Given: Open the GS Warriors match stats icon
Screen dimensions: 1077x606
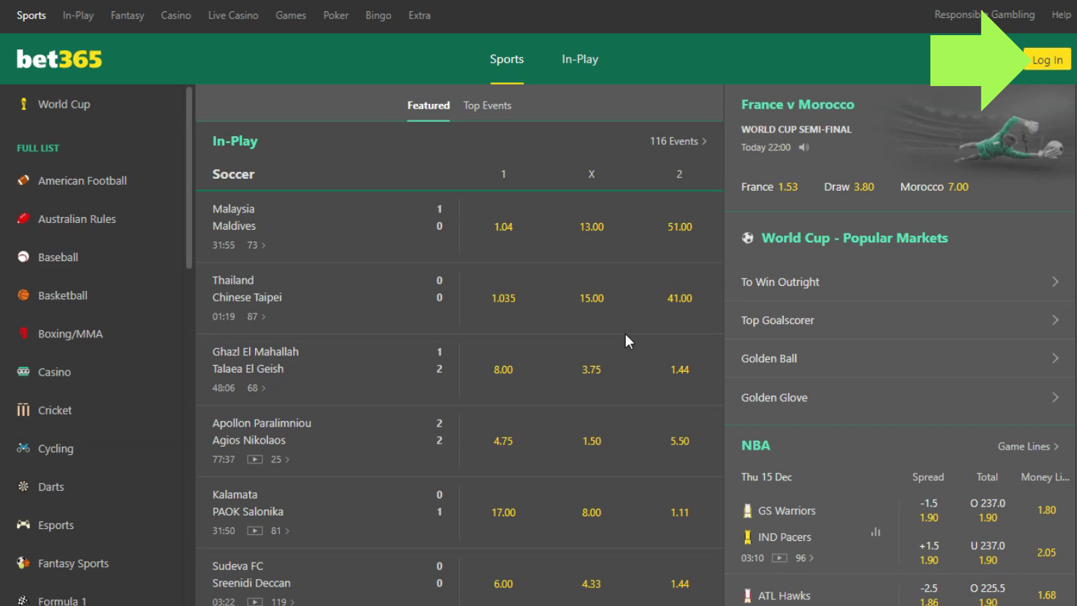Looking at the screenshot, I should (x=875, y=532).
